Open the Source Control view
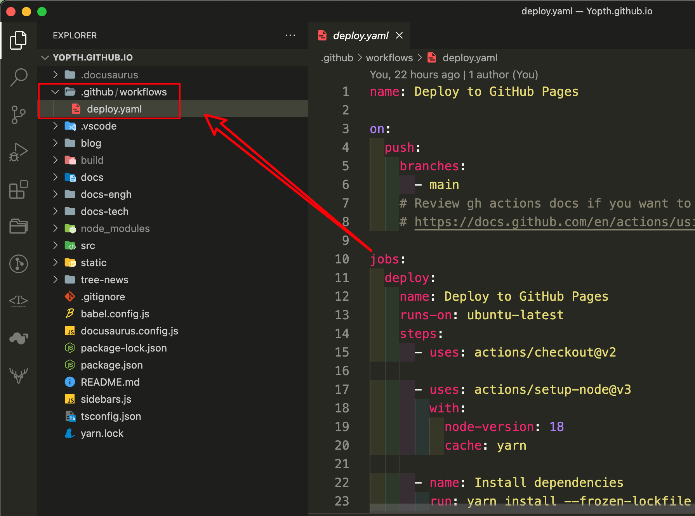Image resolution: width=695 pixels, height=516 pixels. pyautogui.click(x=18, y=115)
